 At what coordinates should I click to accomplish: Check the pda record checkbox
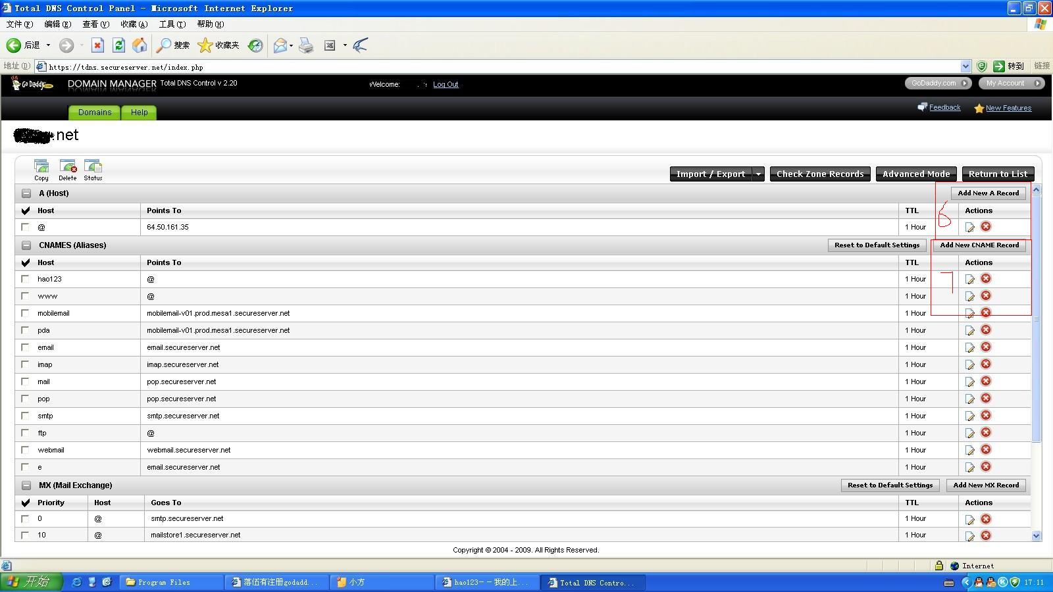tap(25, 330)
